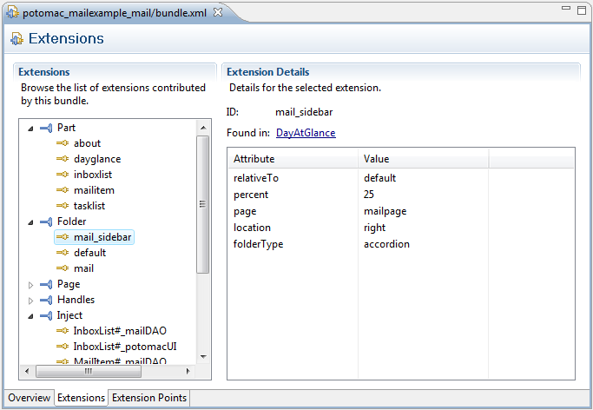Click the folderType attribute name

point(259,244)
